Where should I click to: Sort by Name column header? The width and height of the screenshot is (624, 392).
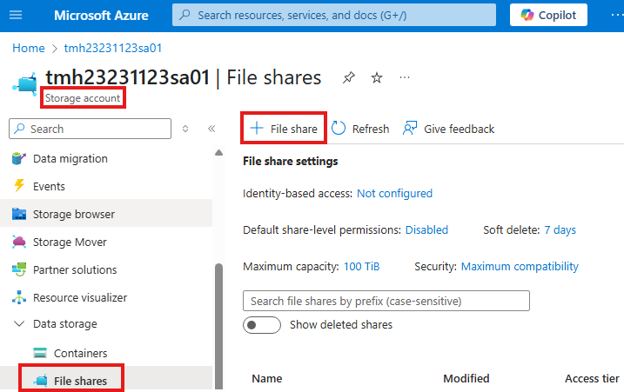click(x=266, y=378)
